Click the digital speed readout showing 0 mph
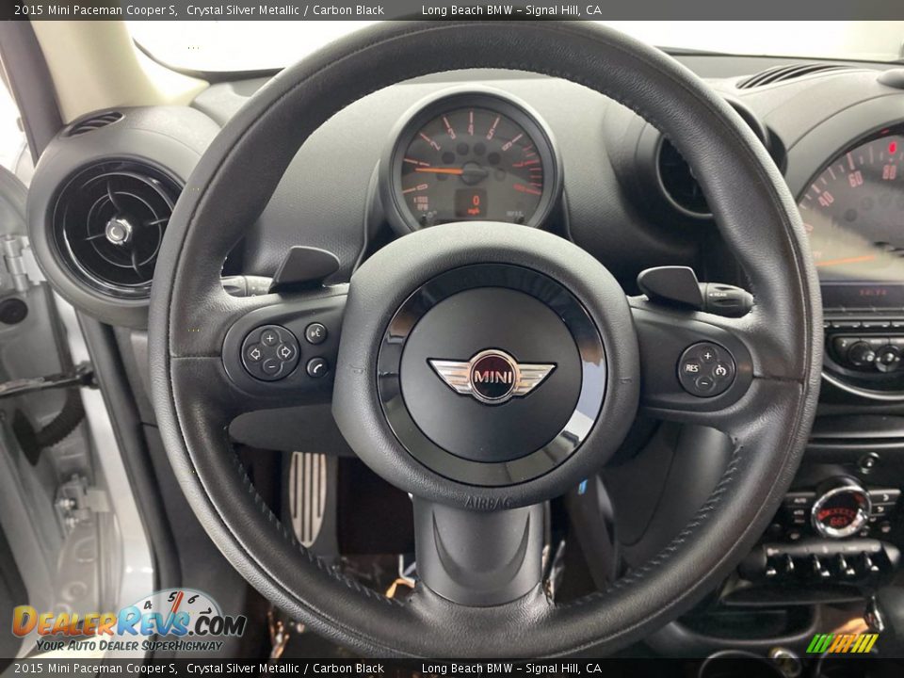 point(474,204)
